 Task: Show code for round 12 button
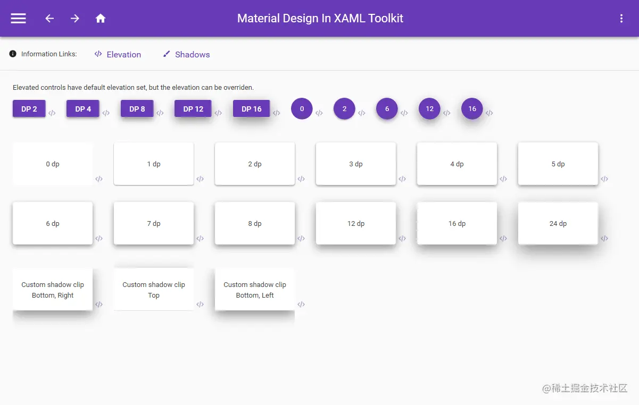(446, 113)
